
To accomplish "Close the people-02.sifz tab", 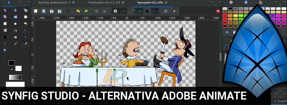I will [166, 3].
